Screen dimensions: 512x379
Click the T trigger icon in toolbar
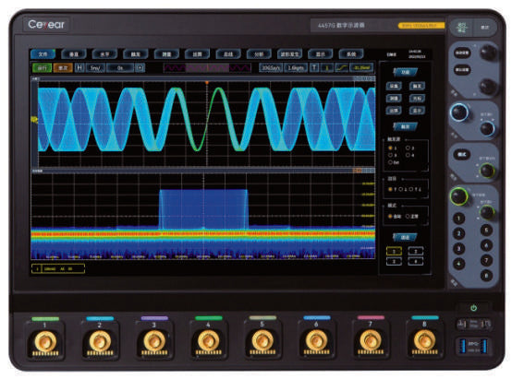[314, 68]
